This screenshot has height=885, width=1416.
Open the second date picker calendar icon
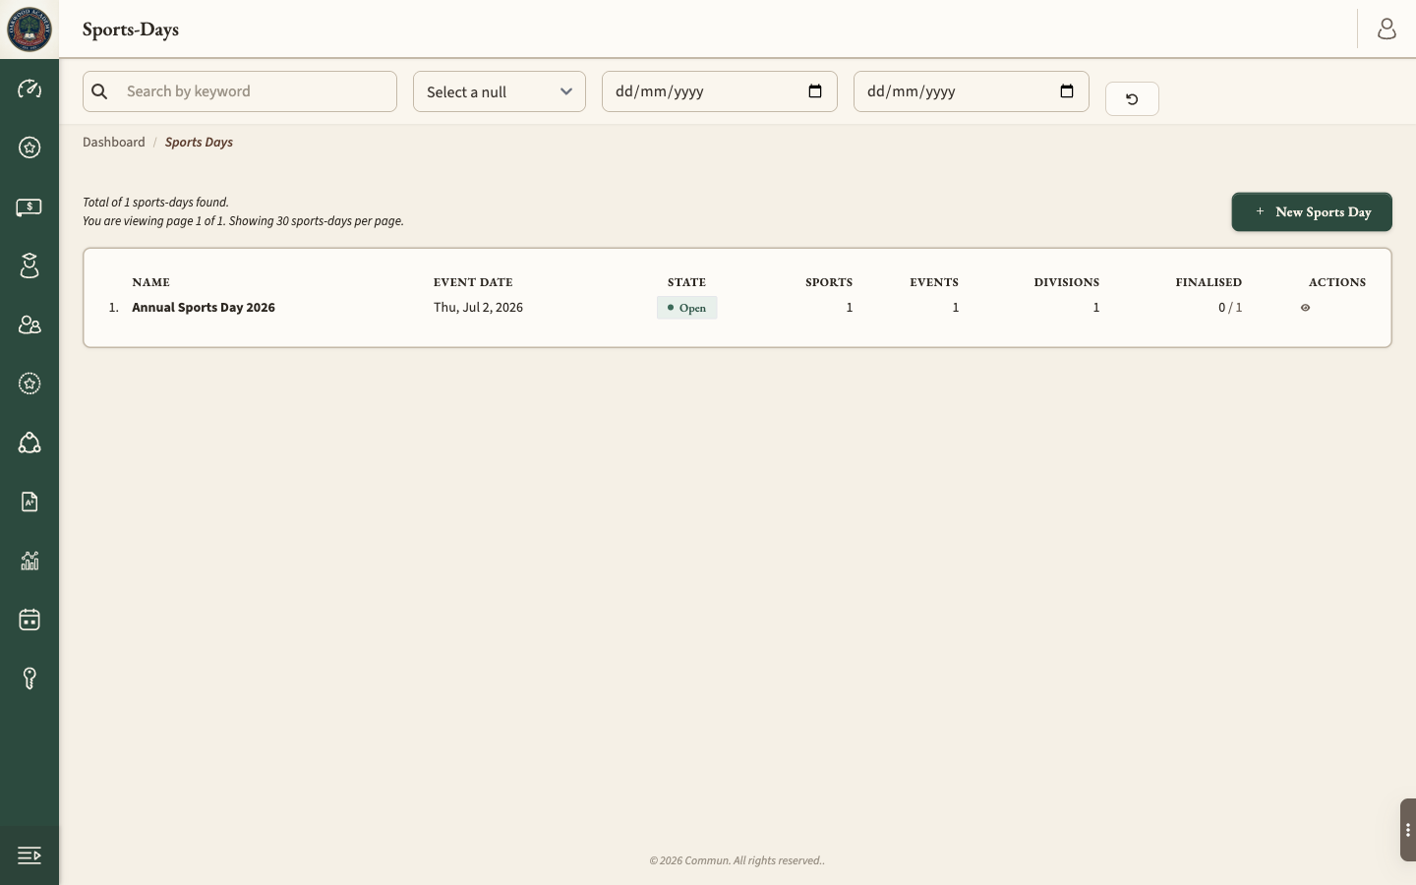click(1067, 91)
